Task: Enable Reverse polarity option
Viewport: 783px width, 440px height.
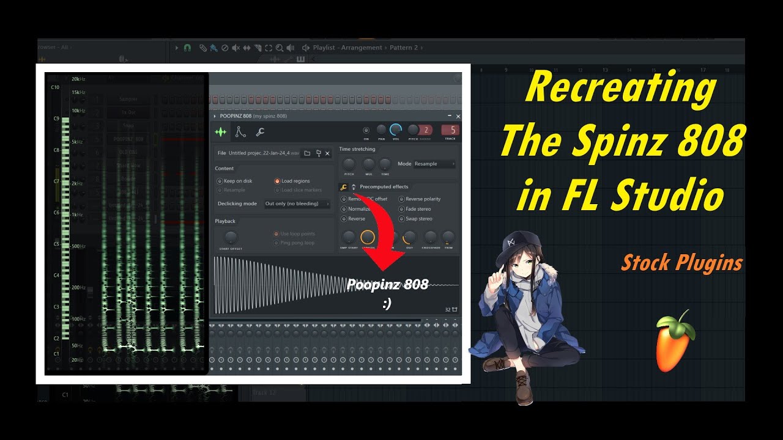Action: (x=420, y=199)
